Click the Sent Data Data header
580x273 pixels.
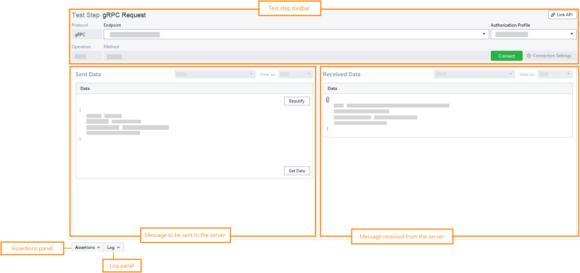194,88
